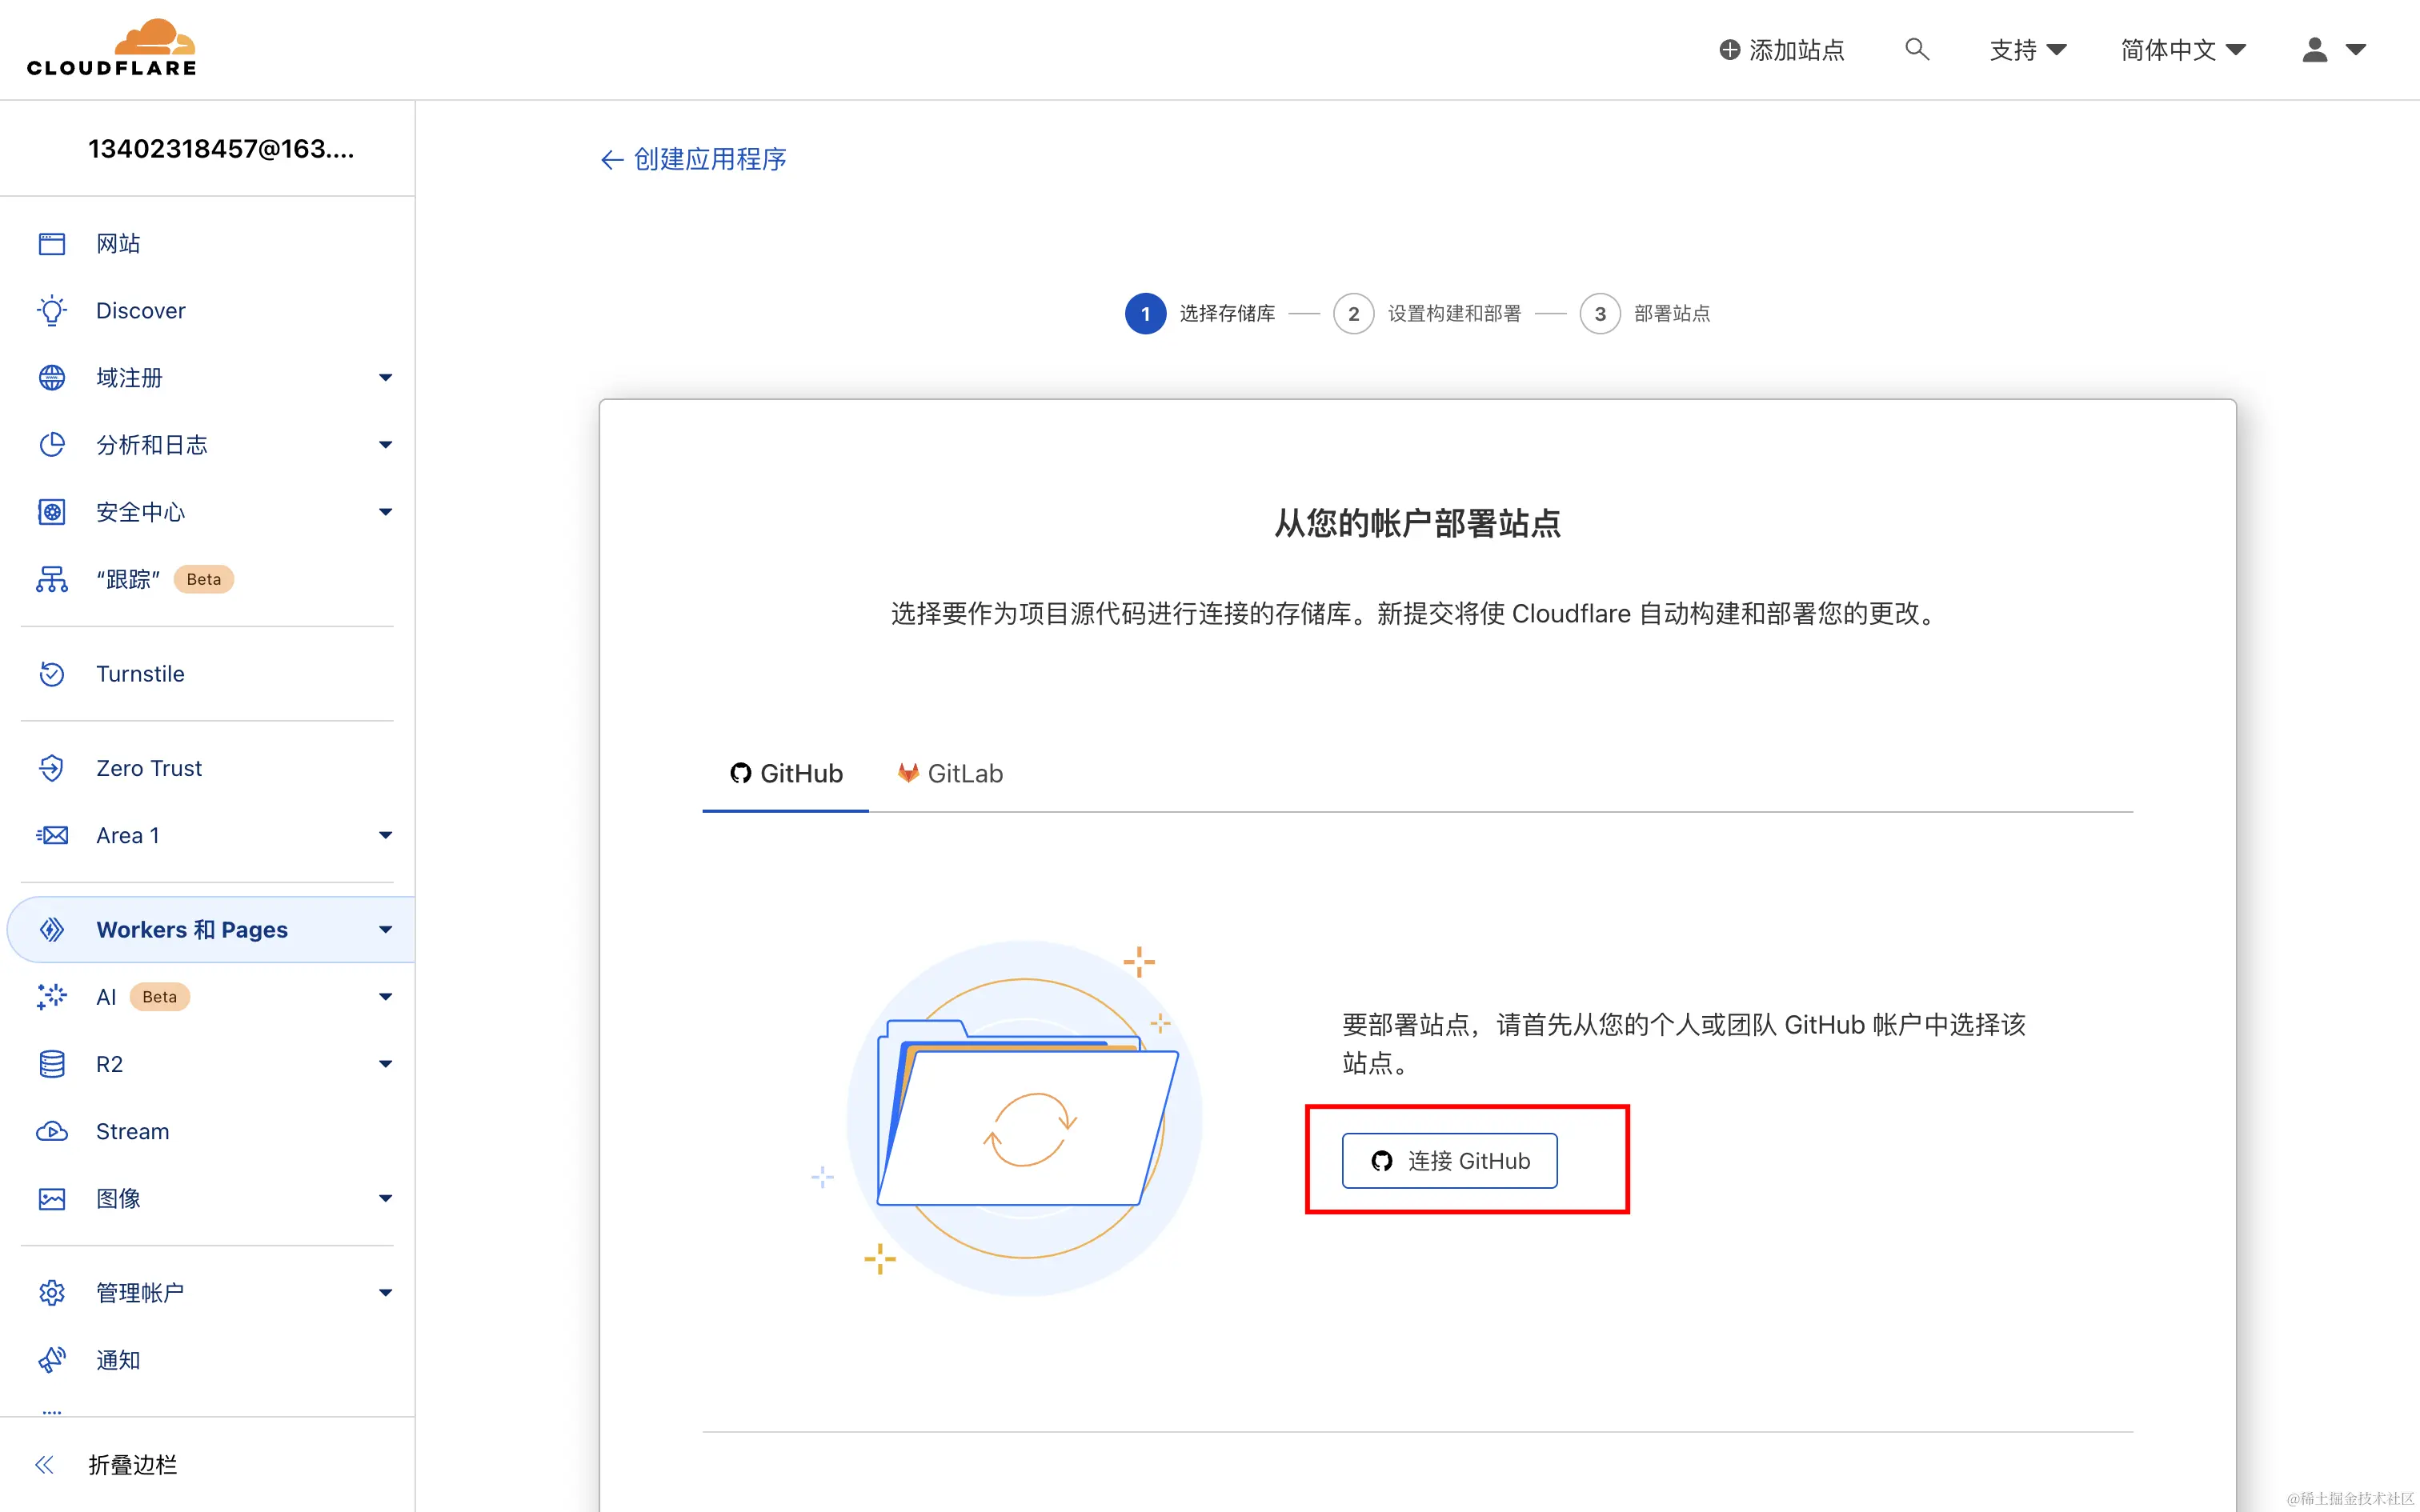Expand the R2 section arrow

[386, 1064]
